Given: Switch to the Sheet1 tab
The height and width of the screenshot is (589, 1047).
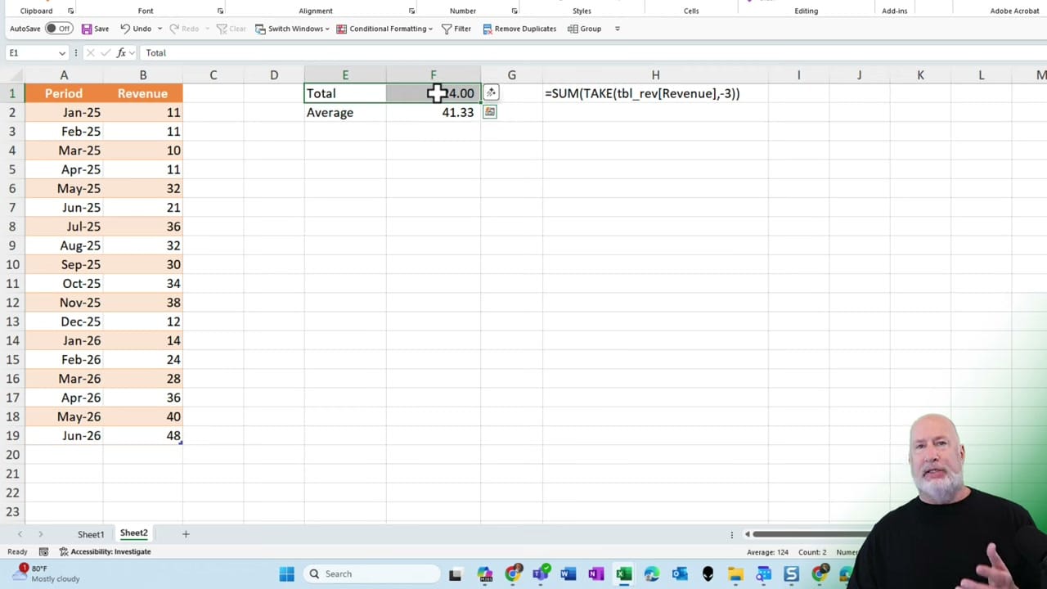Looking at the screenshot, I should coord(90,533).
